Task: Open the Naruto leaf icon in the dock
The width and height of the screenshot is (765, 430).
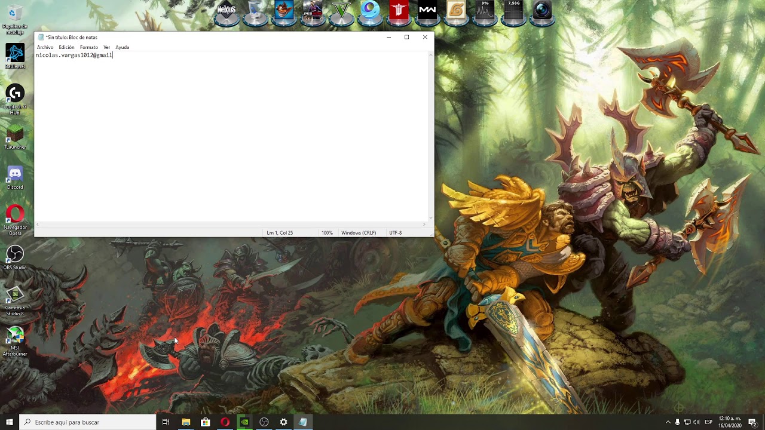Action: click(456, 12)
